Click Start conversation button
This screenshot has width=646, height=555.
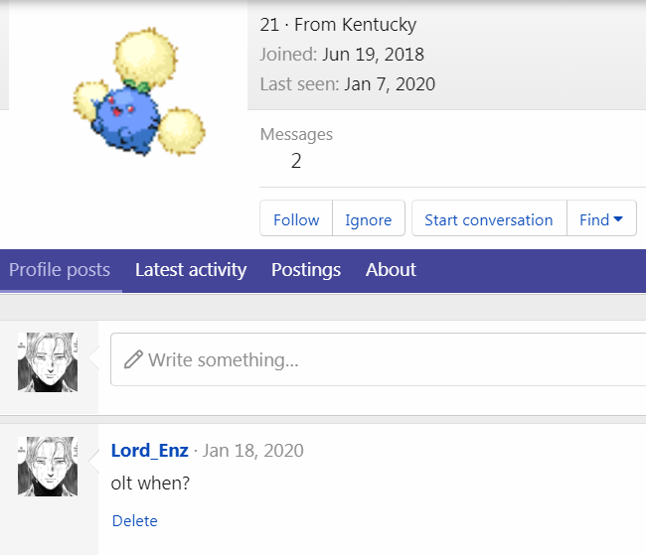[x=488, y=219]
